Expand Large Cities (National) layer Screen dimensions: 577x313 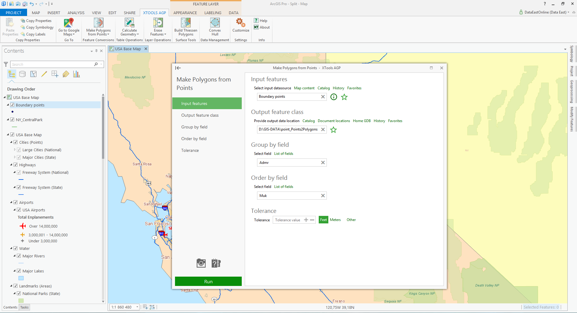point(15,150)
